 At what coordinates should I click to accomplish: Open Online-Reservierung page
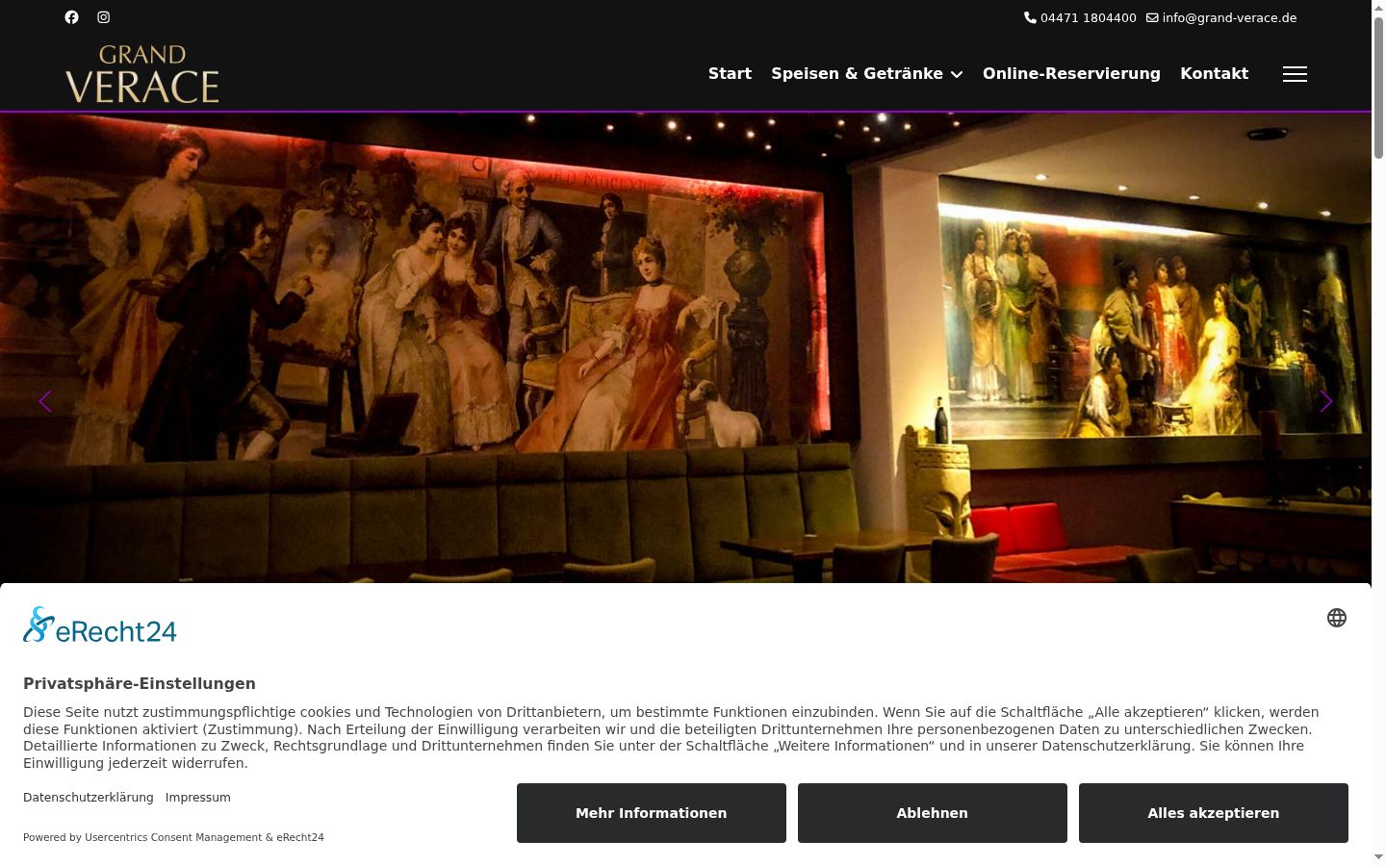click(x=1071, y=74)
